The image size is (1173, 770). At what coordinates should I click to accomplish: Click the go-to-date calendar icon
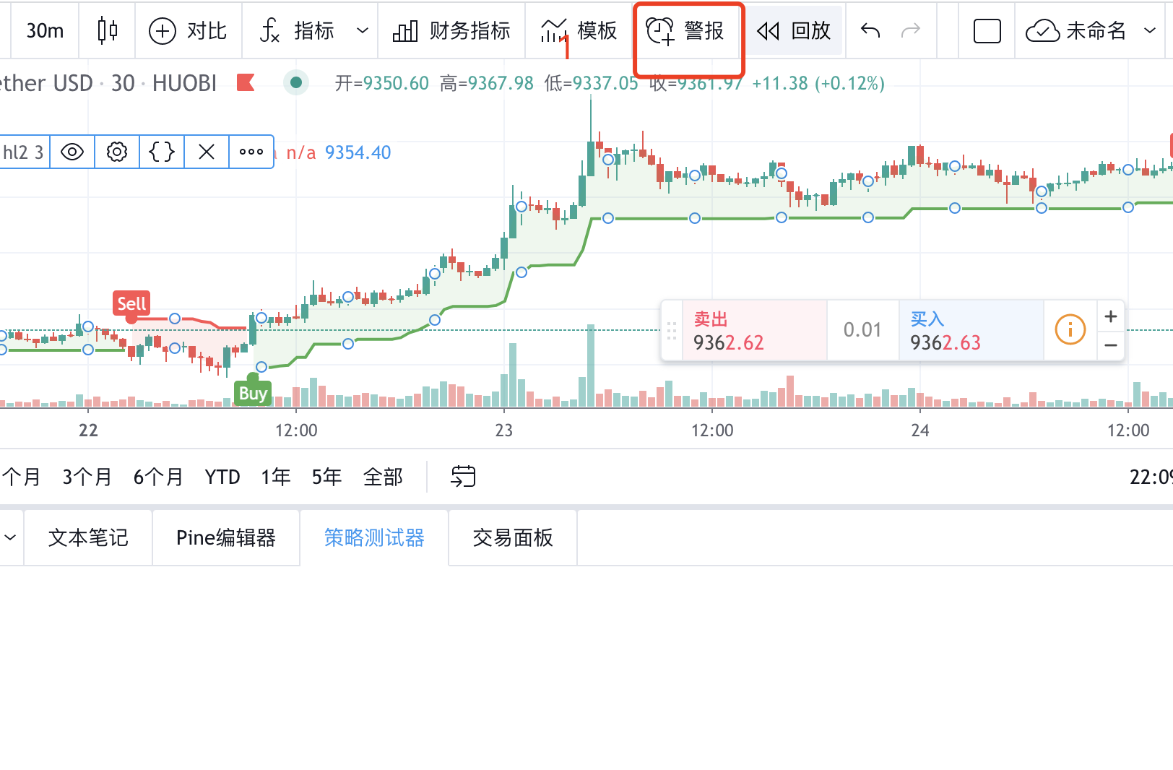(x=463, y=477)
